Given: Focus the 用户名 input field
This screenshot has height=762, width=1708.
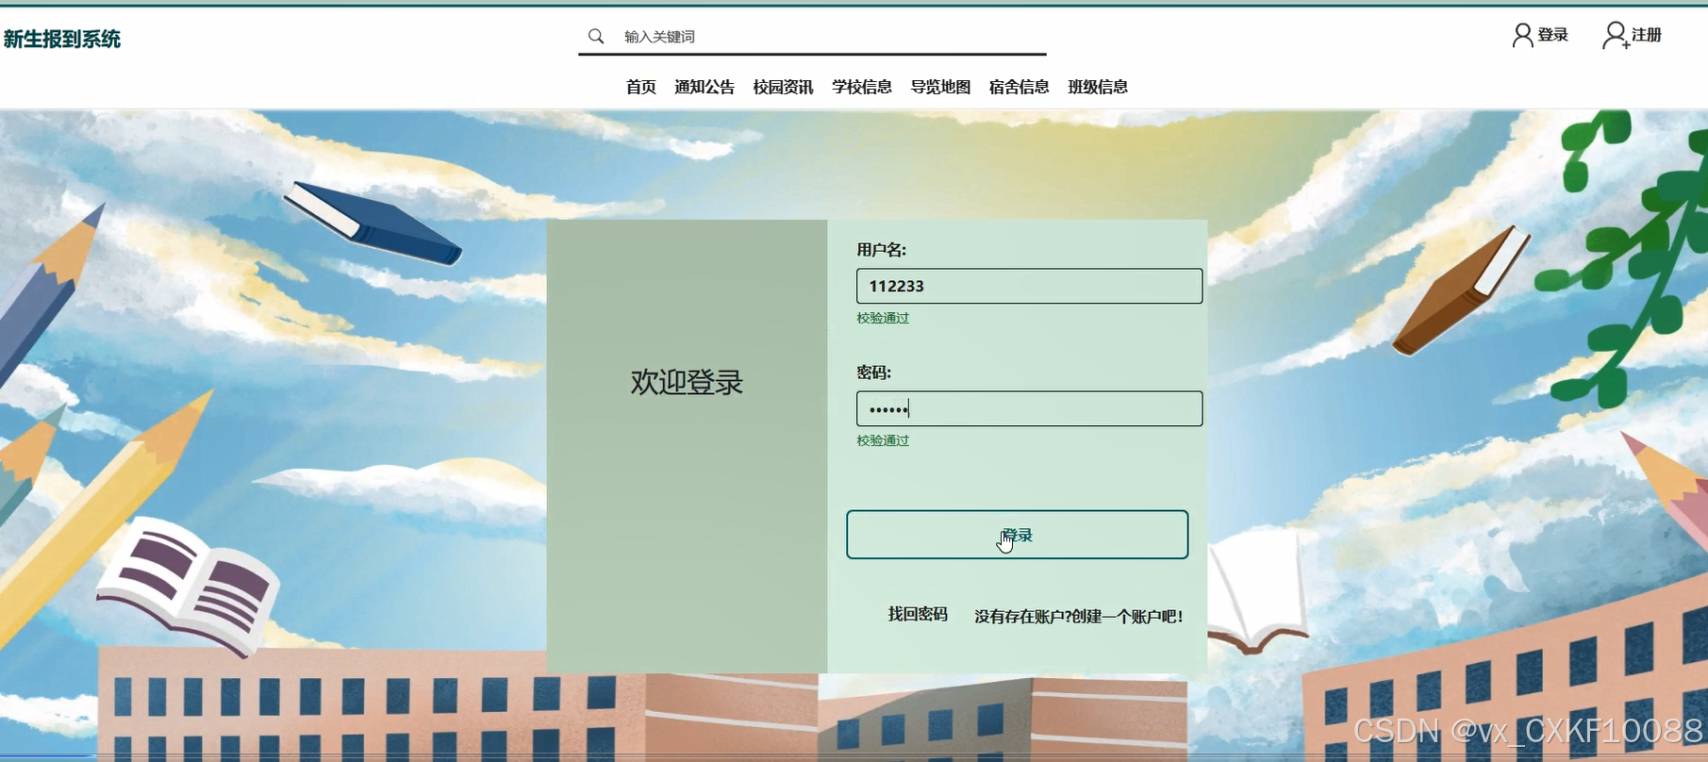Looking at the screenshot, I should [x=1029, y=286].
